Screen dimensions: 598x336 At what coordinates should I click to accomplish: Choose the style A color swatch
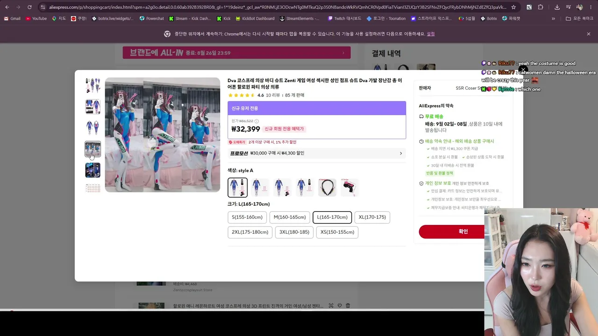pos(238,187)
